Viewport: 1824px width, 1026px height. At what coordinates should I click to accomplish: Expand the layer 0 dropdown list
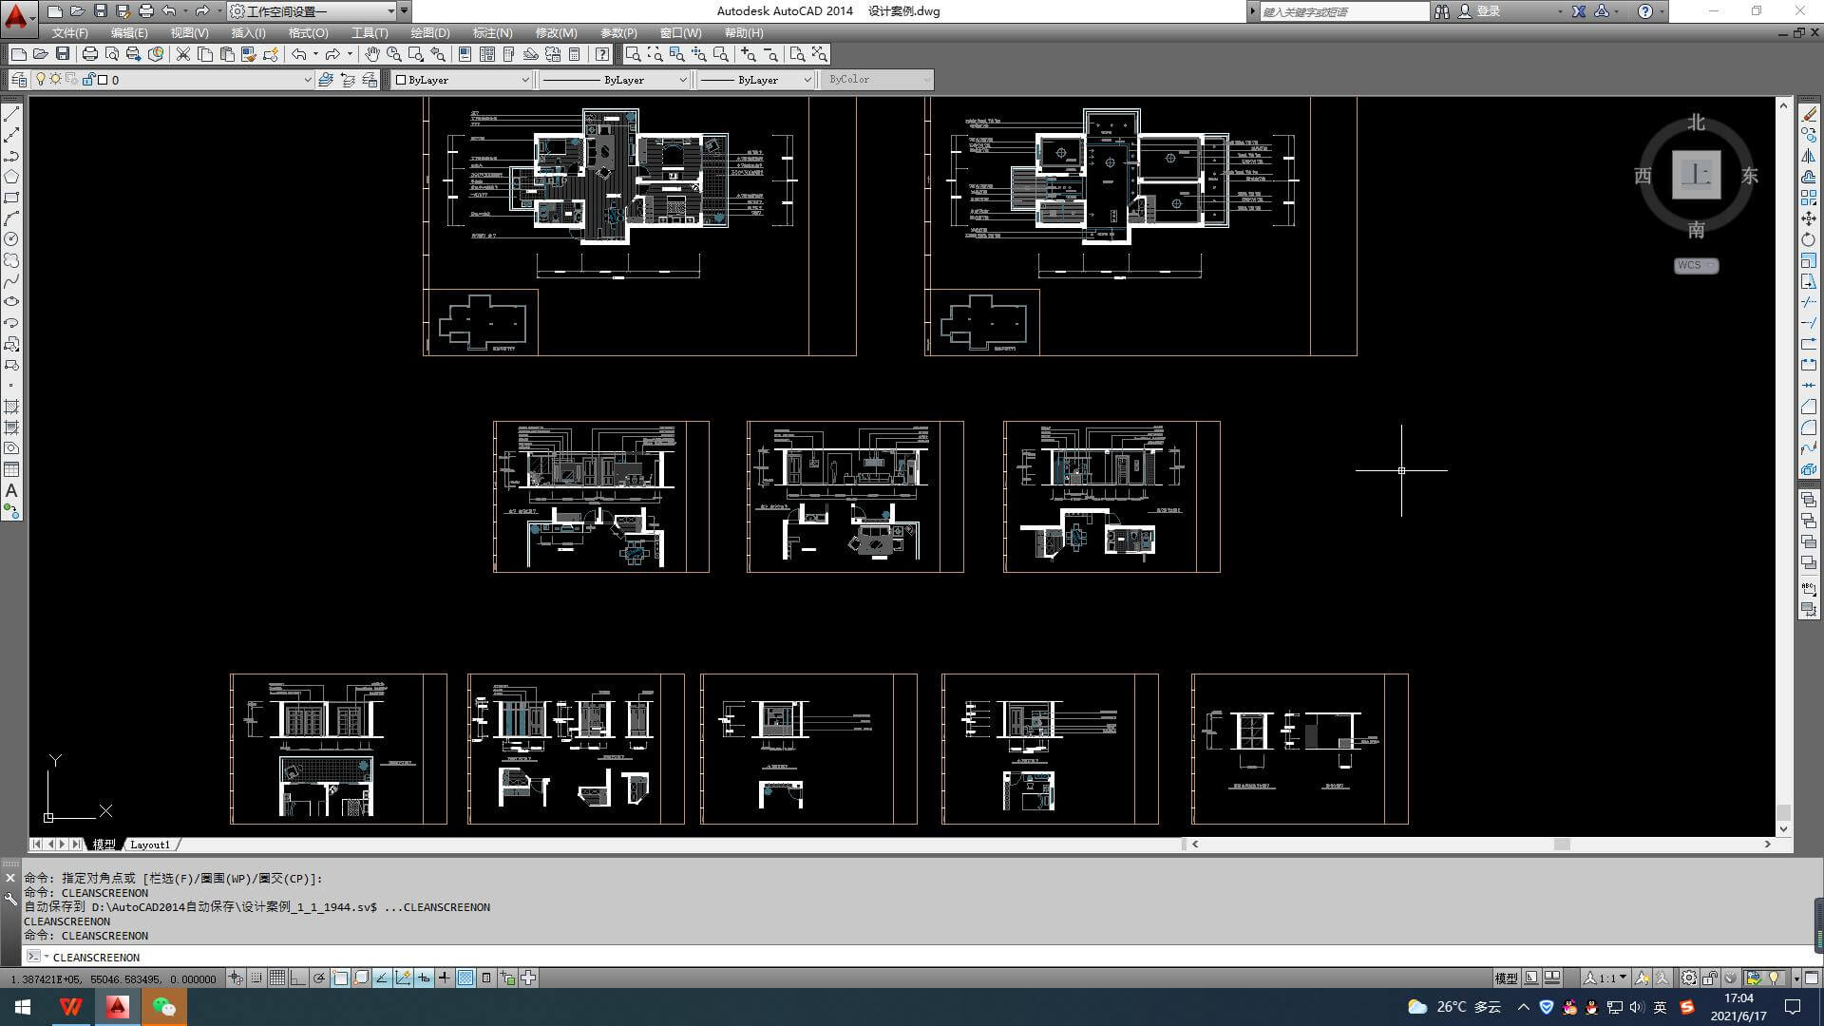[x=307, y=80]
